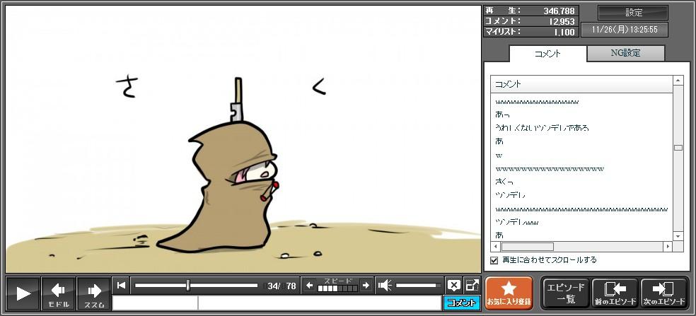Viewport: 696px width, 316px height.
Task: Decrease playback speed with left arrow
Action: tap(309, 286)
